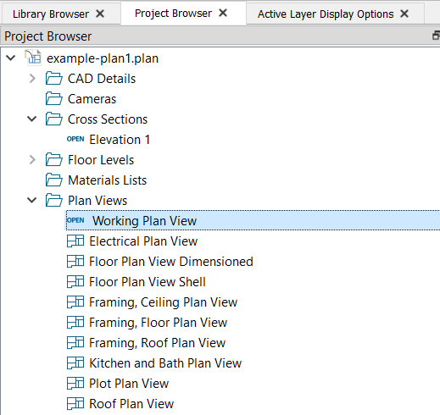
Task: Click the Materials Lists folder icon
Action: [54, 180]
